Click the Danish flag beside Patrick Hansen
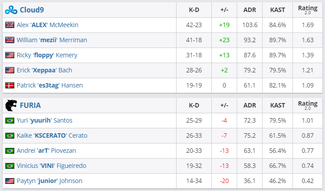 point(10,85)
